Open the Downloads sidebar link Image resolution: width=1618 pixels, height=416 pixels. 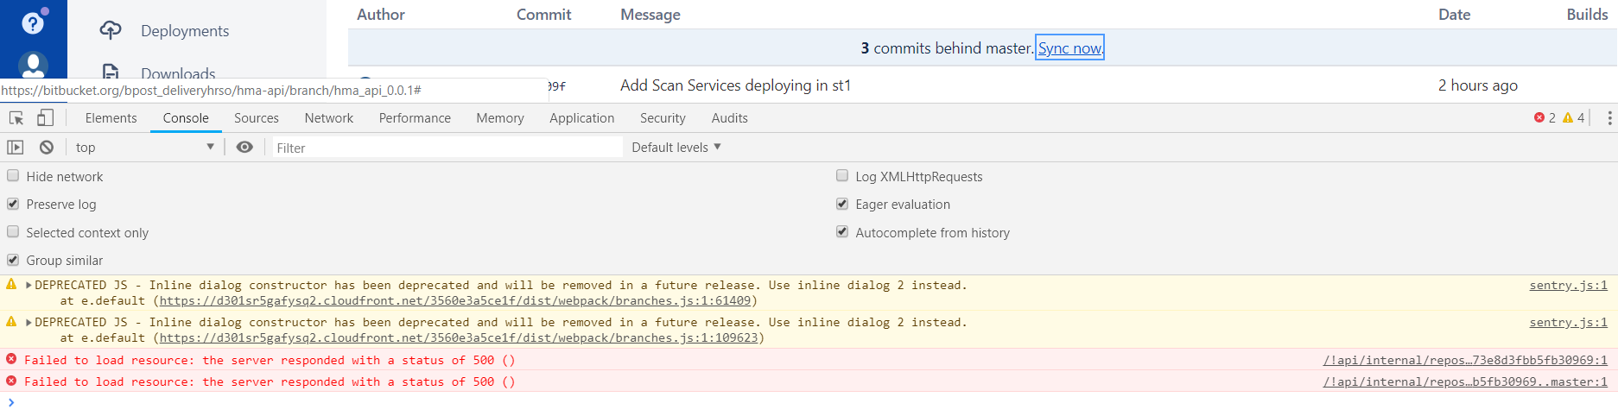click(x=178, y=73)
